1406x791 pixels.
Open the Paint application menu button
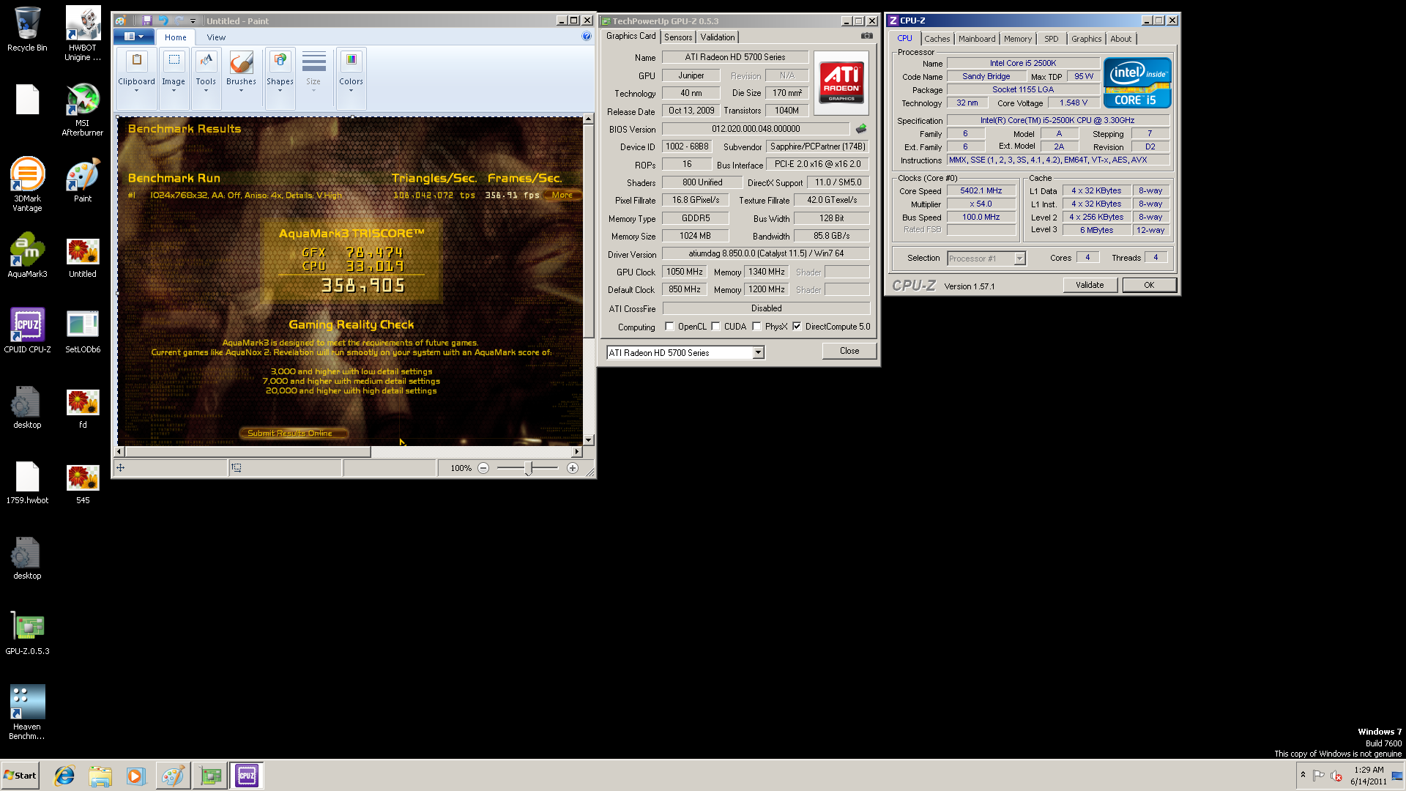134,37
